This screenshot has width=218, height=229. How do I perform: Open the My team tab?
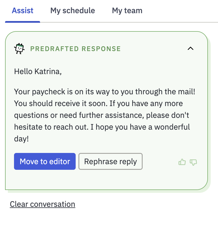pyautogui.click(x=127, y=11)
